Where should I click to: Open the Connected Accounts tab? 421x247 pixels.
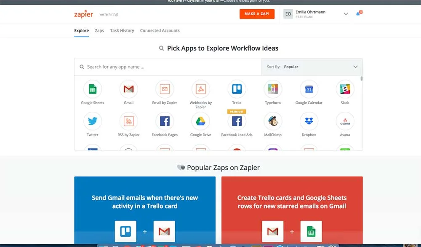(160, 31)
